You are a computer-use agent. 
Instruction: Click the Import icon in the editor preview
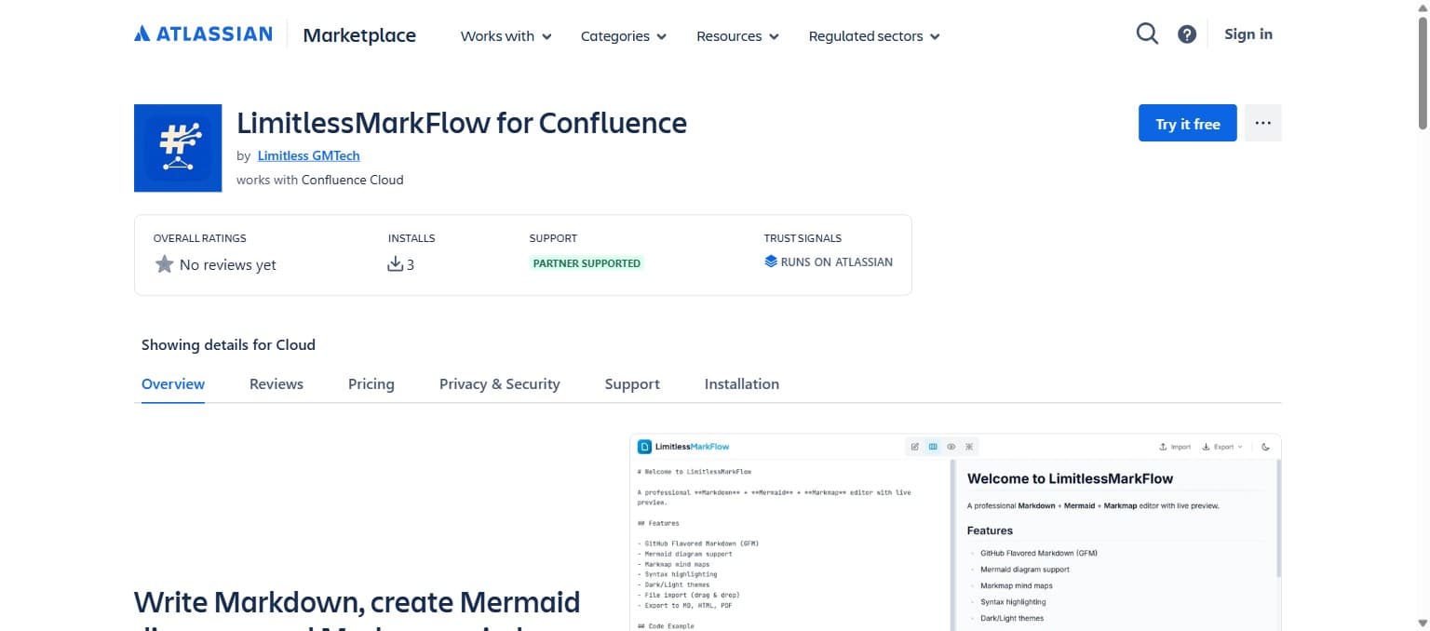point(1174,447)
